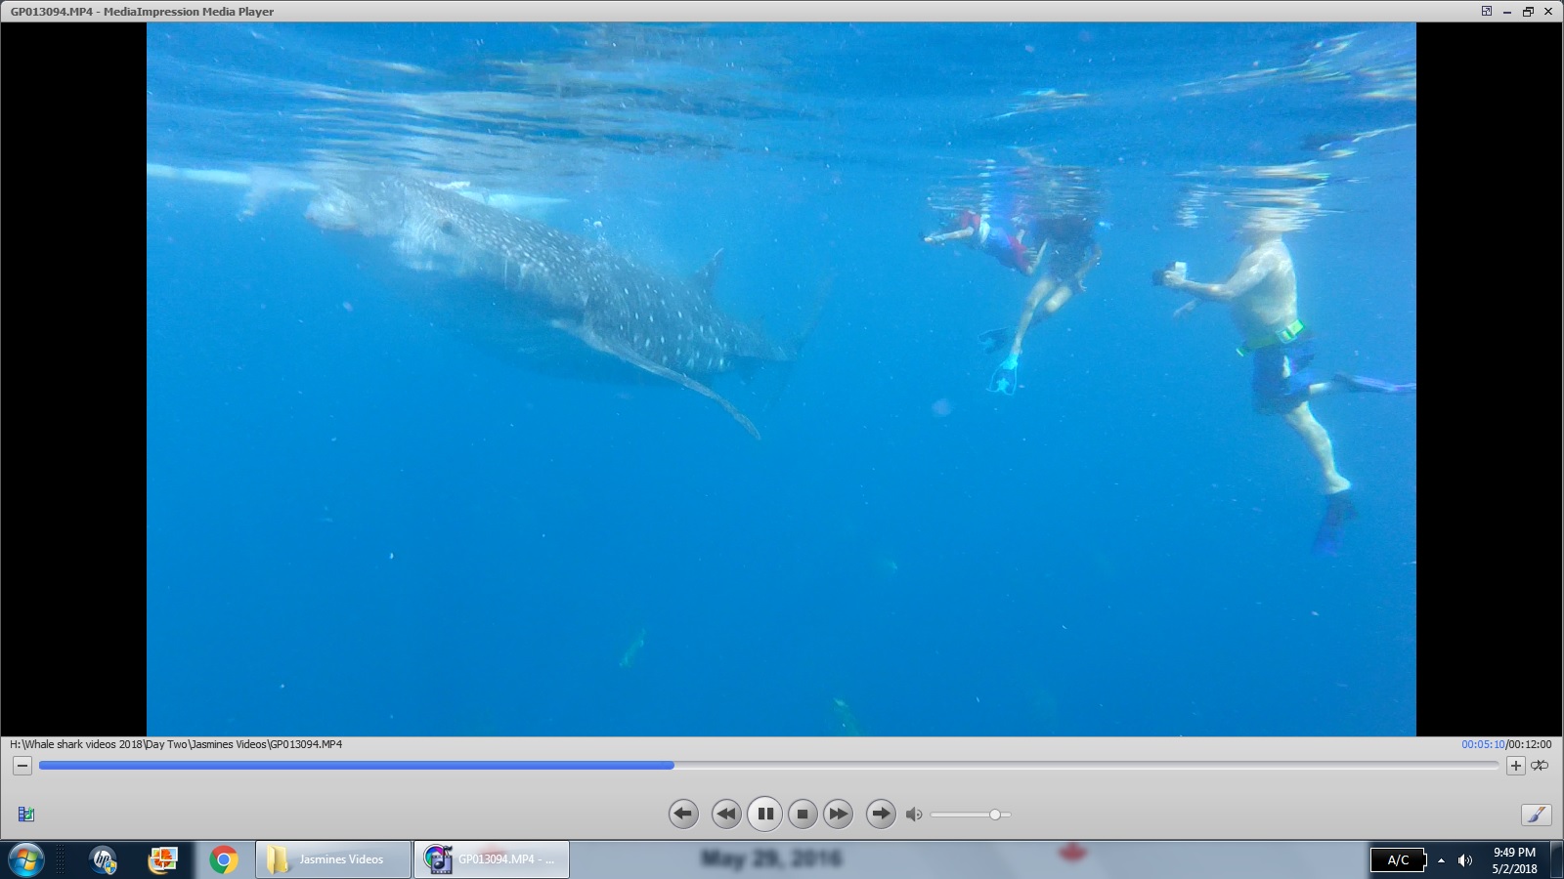Viewport: 1564px width, 879px height.
Task: Open Google Chrome from taskbar
Action: pyautogui.click(x=224, y=859)
